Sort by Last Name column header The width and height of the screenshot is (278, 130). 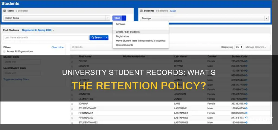(x=181, y=56)
